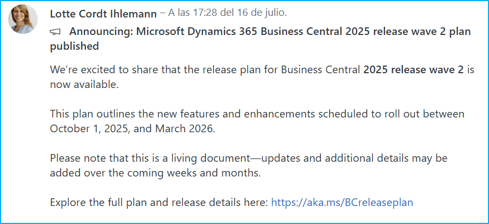Click the "This plan outlines" paragraph start
489x224 pixels.
pyautogui.click(x=88, y=114)
